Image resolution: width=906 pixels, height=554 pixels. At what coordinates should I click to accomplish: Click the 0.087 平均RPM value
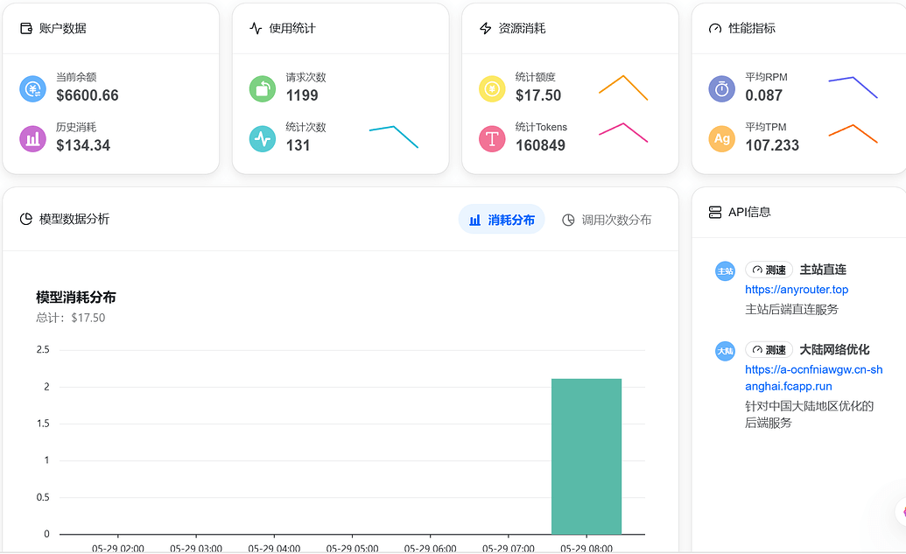[x=764, y=95]
